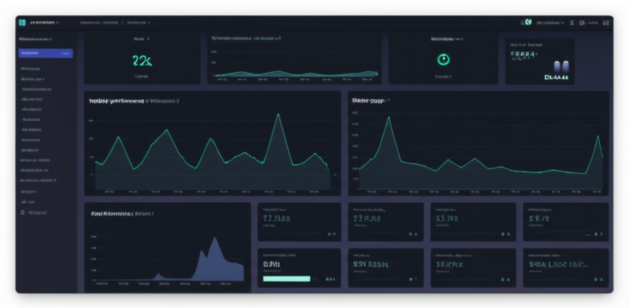Screen dimensions: 629x308
Task: Click the teal app logo in the top-left corner
Action: [23, 23]
